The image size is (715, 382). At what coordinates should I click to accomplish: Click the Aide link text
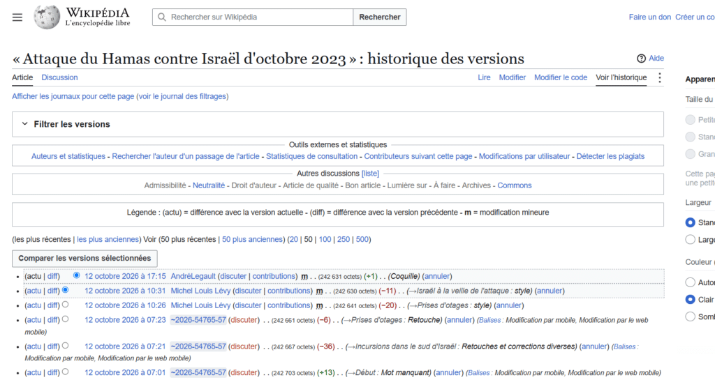(x=656, y=59)
